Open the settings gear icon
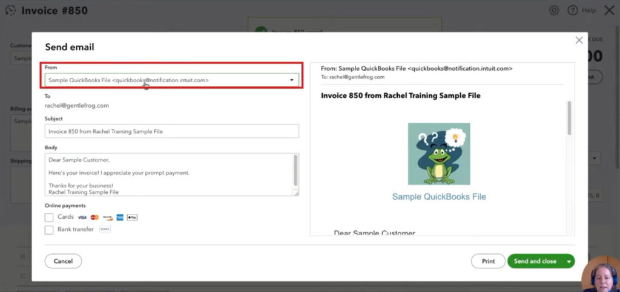This screenshot has height=292, width=620. coord(553,10)
